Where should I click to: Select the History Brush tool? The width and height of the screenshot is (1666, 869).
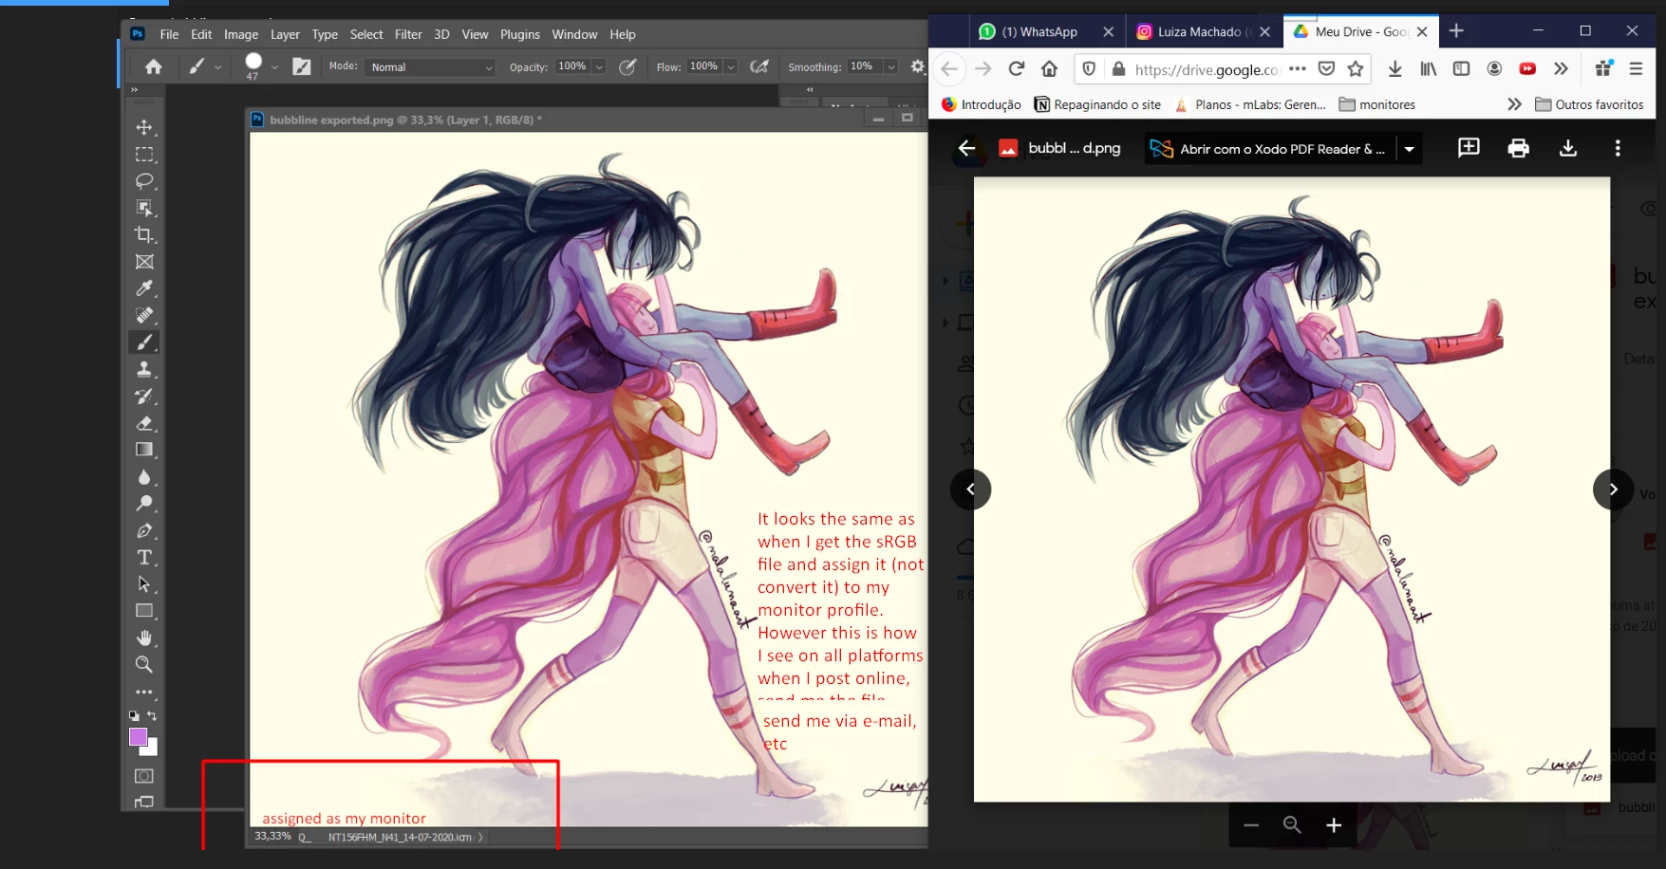[x=144, y=396]
